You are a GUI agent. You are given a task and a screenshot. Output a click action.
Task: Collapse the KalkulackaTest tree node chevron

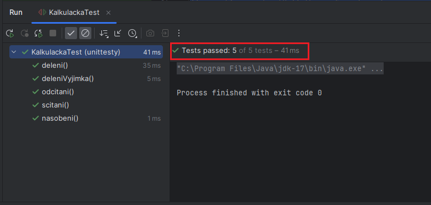coord(14,52)
